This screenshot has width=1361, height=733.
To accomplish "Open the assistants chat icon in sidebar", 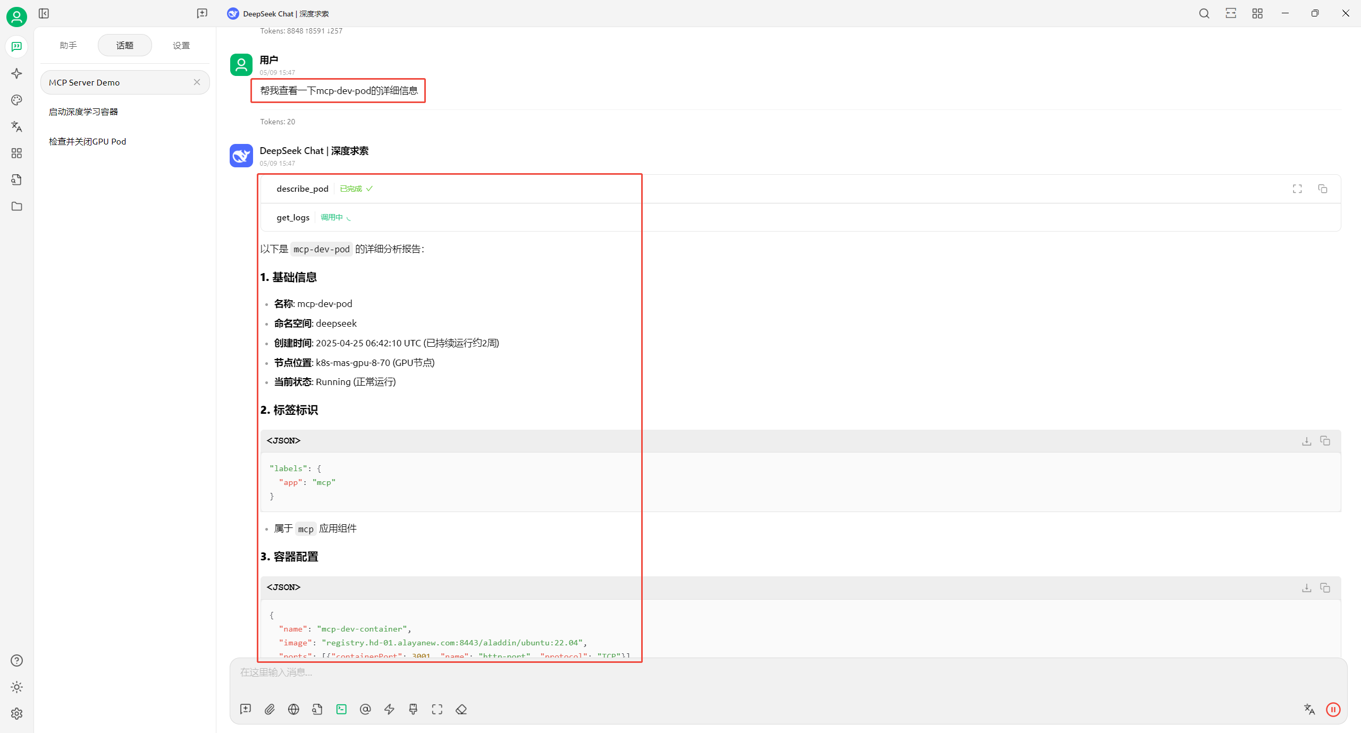I will coord(16,47).
